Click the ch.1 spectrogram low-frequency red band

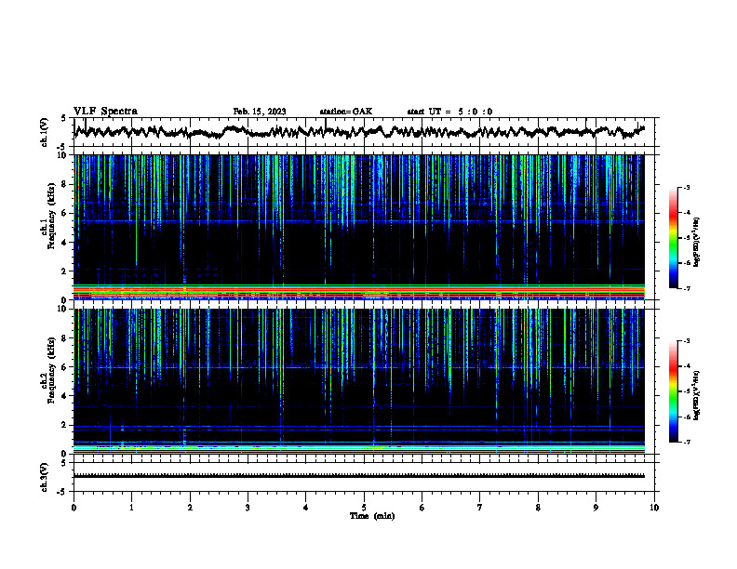pyautogui.click(x=358, y=294)
